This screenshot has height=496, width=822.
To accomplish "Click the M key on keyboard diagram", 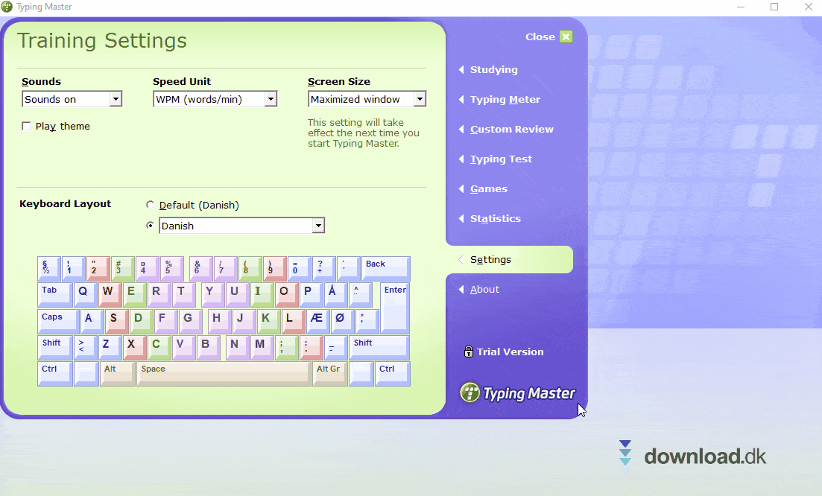I will (262, 347).
